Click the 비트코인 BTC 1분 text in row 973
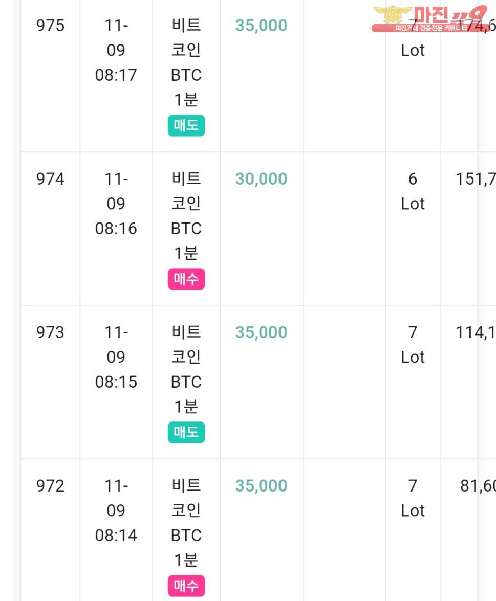 [186, 369]
